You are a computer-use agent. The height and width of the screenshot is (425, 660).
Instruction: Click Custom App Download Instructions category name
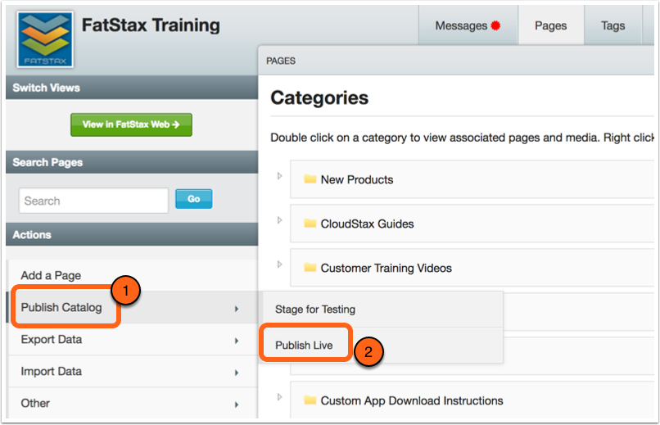(412, 400)
